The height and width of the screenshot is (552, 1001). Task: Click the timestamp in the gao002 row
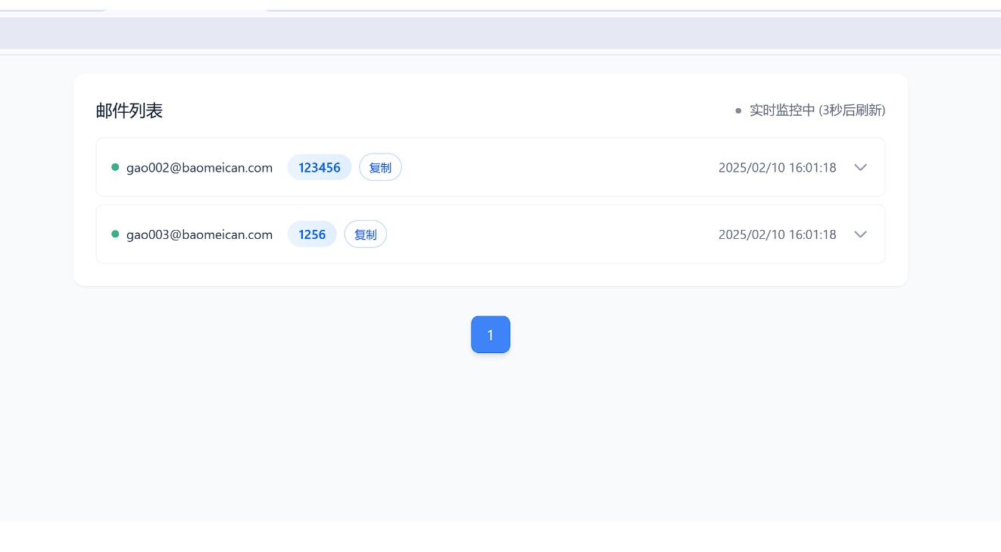pyautogui.click(x=777, y=167)
